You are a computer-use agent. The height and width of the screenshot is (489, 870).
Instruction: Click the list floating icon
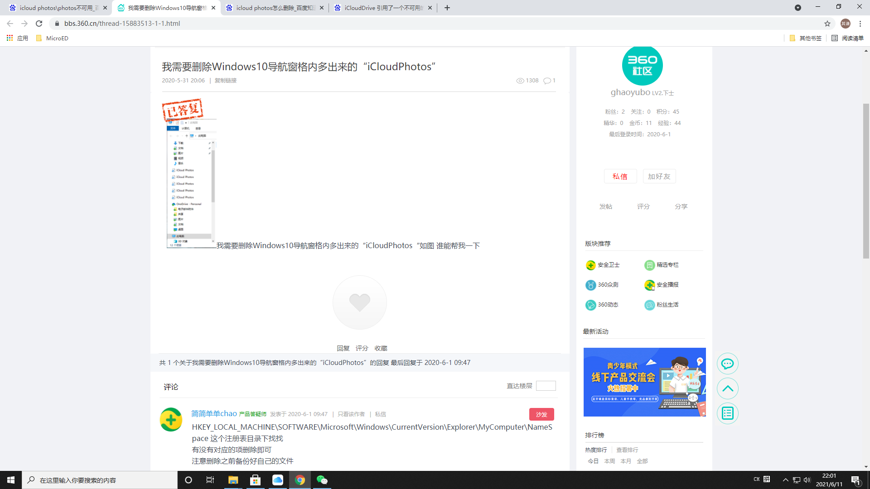click(x=727, y=413)
